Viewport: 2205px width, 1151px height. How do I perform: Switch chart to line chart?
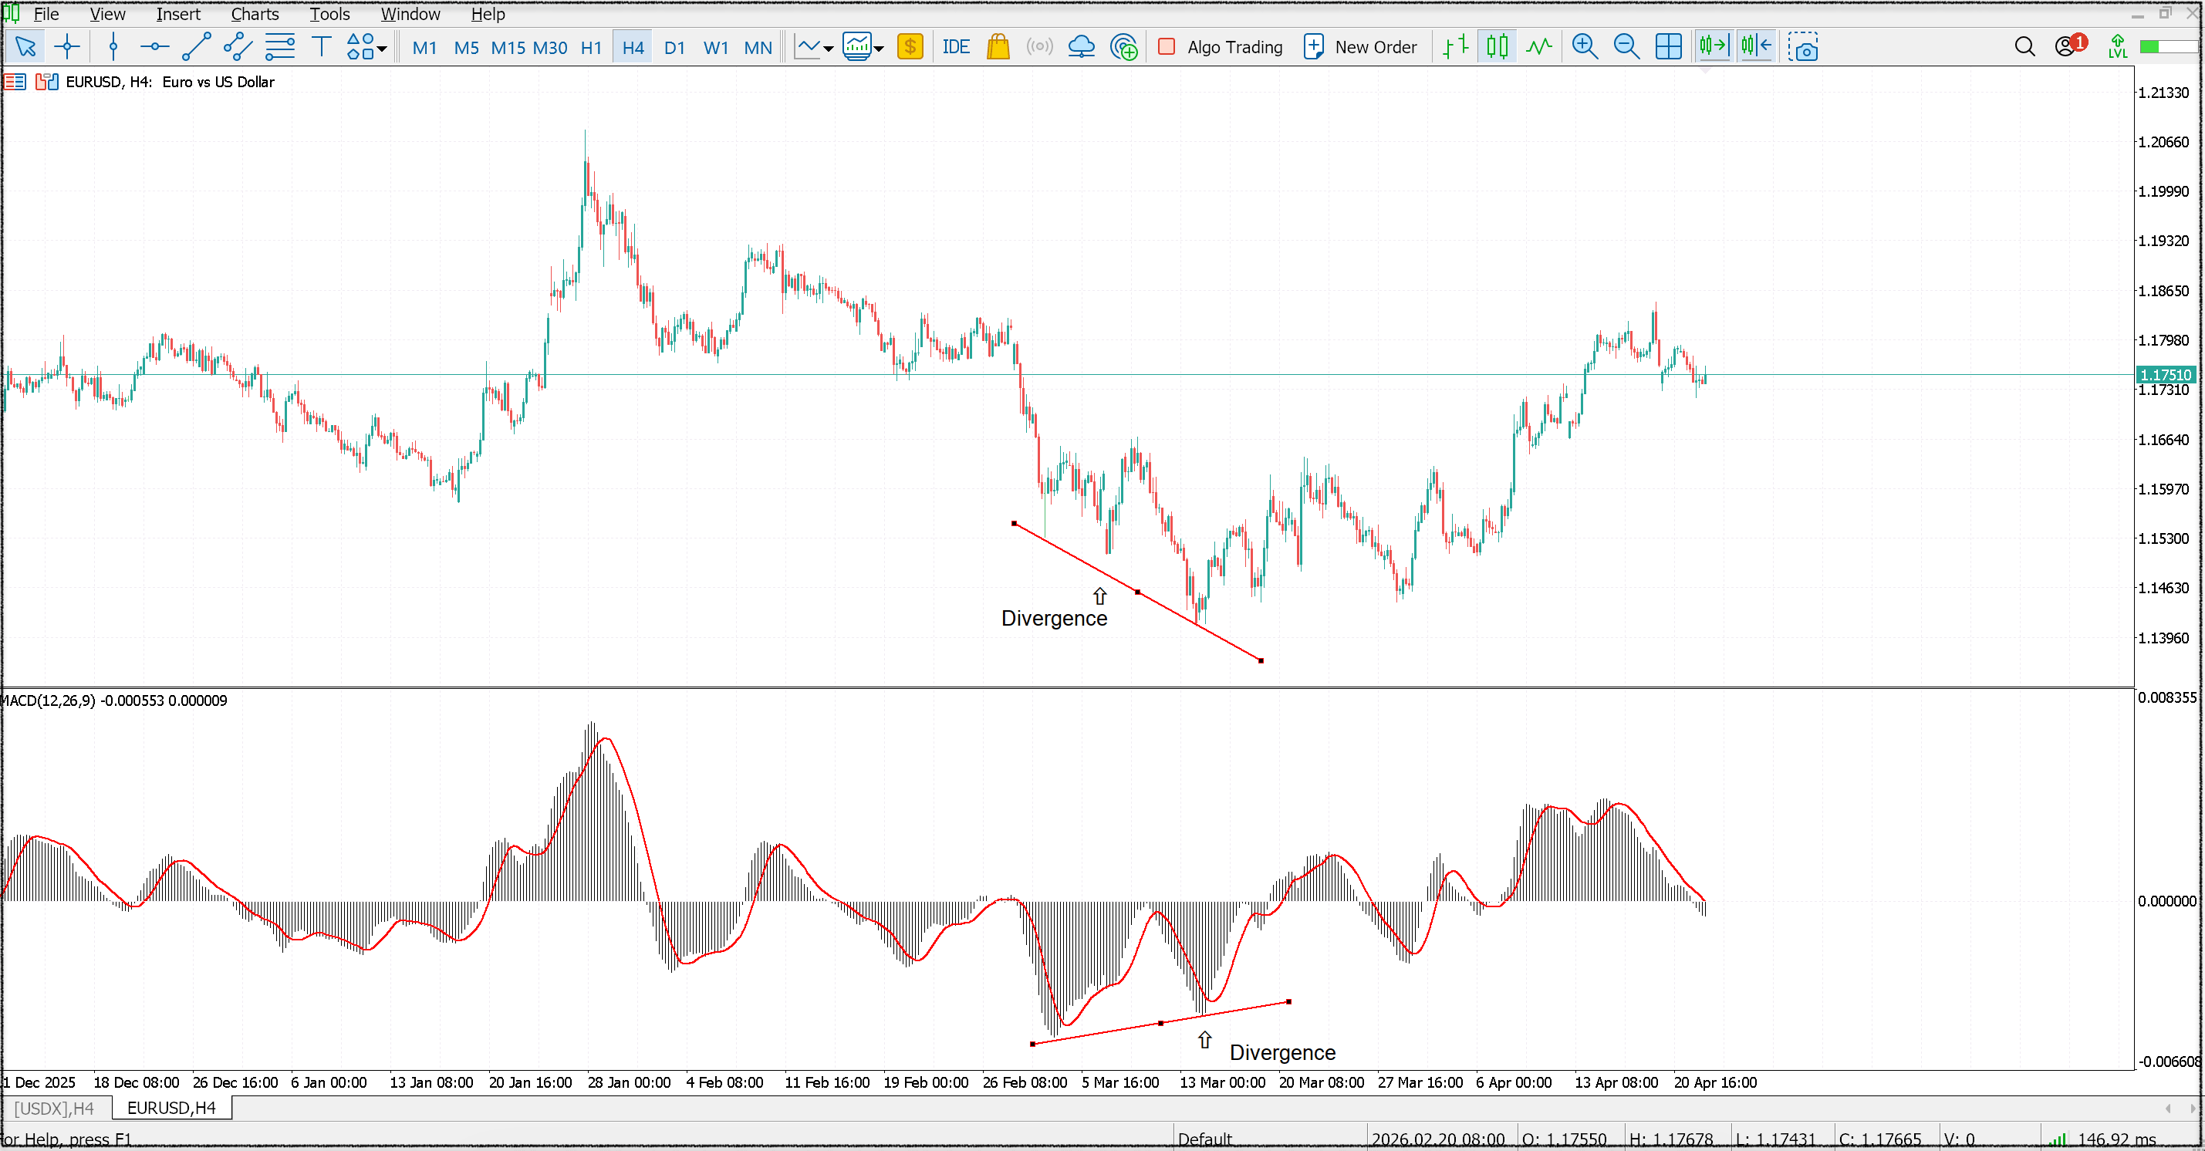tap(1539, 47)
